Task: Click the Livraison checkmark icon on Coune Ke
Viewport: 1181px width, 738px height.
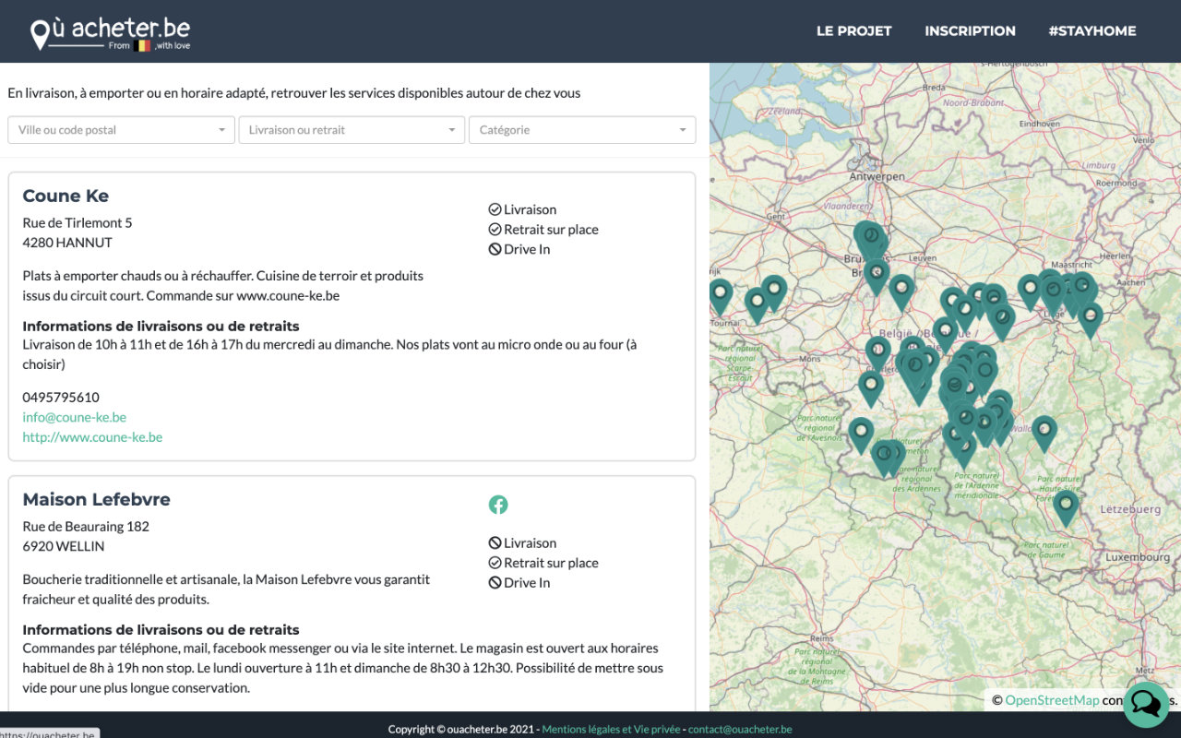Action: [x=495, y=208]
